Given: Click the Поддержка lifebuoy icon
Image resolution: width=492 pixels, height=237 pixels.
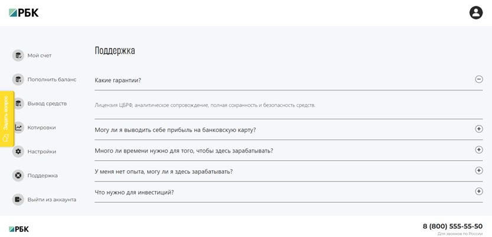Looking at the screenshot, I should pos(18,176).
